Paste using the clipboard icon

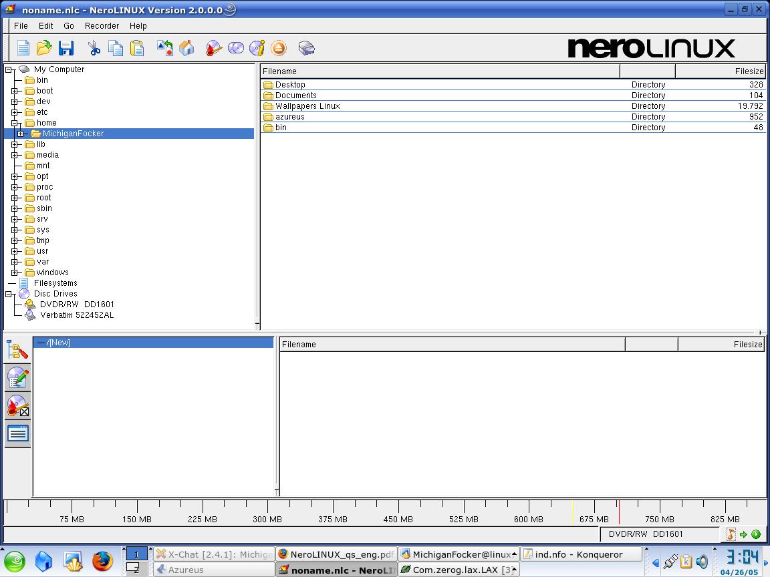point(137,48)
